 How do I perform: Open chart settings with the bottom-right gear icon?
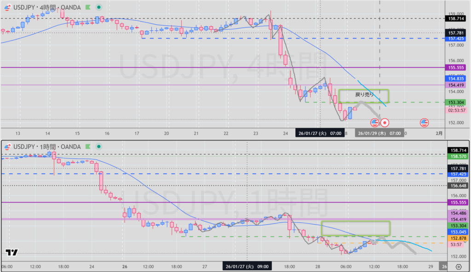pyautogui.click(x=458, y=266)
